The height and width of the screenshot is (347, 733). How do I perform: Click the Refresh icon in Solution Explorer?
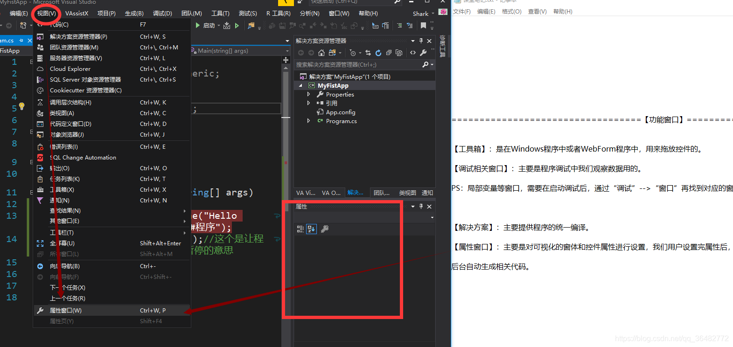click(378, 53)
